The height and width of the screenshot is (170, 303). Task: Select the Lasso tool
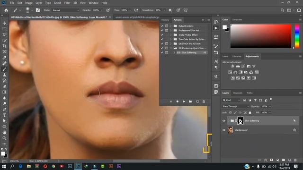(4, 34)
